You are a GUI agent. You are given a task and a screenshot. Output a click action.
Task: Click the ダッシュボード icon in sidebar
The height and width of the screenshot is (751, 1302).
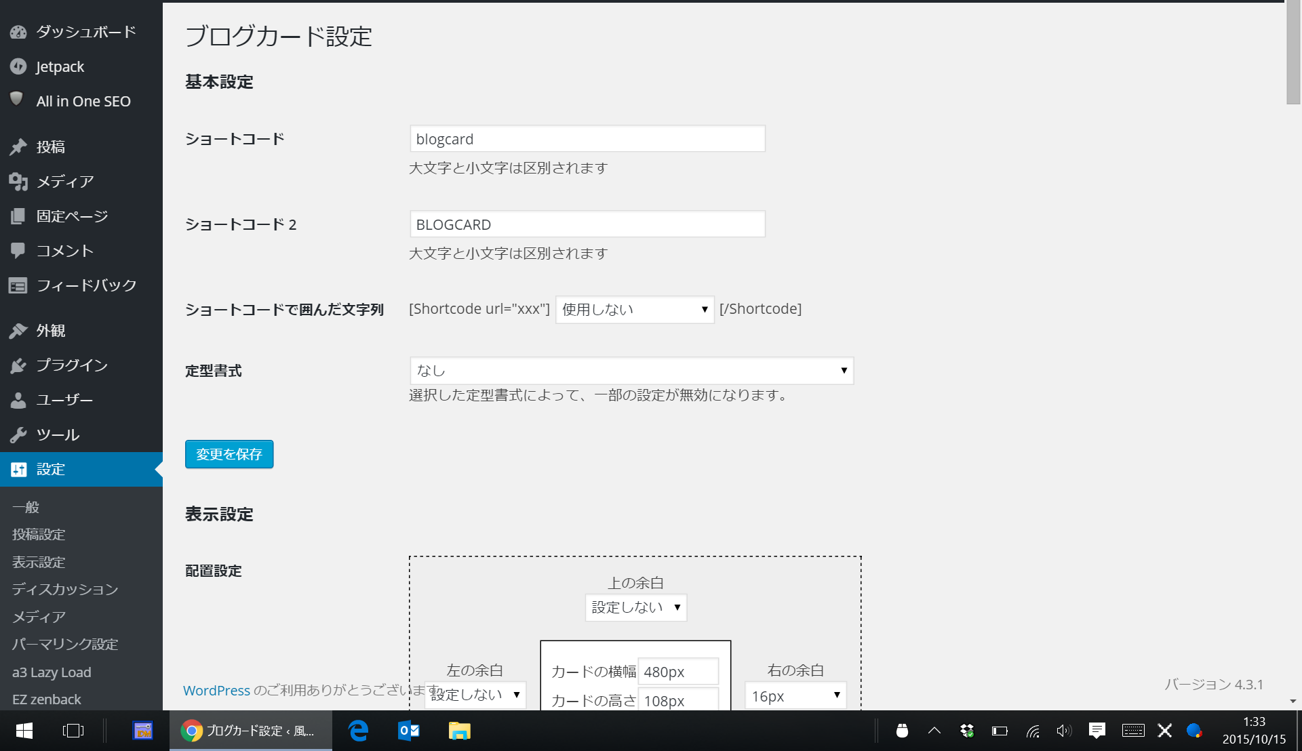(x=18, y=32)
